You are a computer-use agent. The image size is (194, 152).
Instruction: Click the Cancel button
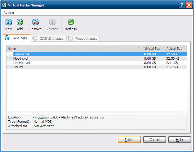point(154,140)
